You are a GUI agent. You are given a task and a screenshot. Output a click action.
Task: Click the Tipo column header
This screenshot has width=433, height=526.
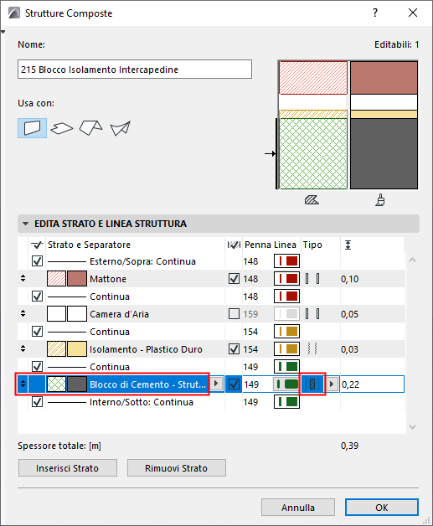[x=312, y=245]
